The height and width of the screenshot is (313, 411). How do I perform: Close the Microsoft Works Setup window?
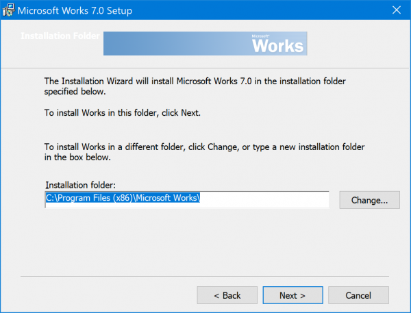[x=397, y=10]
